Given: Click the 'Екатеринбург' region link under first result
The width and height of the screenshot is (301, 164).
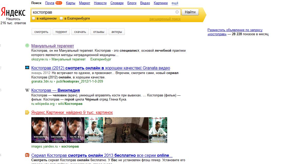Looking at the screenshot, I should point(101,59).
